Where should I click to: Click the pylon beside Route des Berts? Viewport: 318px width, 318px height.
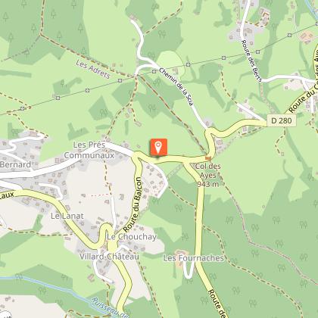click(258, 51)
